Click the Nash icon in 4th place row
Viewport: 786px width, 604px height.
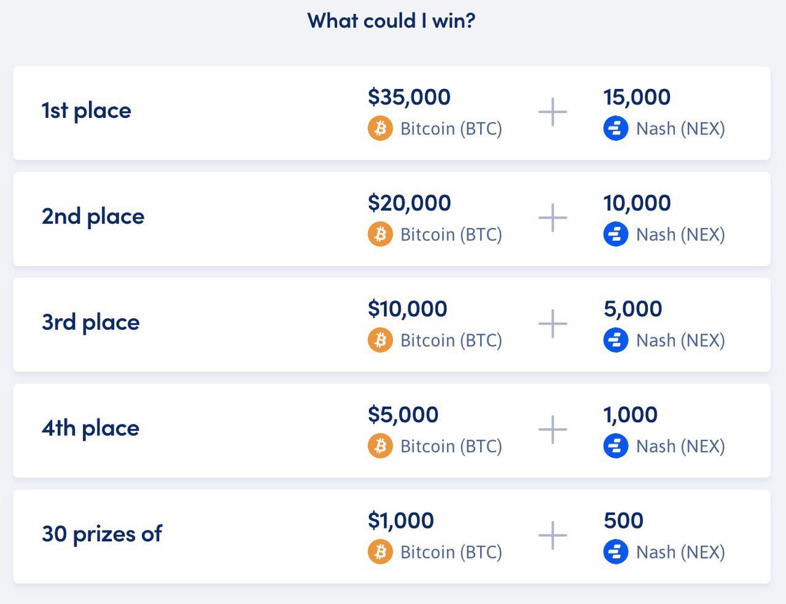click(615, 446)
